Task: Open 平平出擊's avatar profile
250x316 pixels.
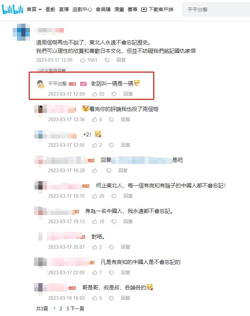Action: [x=40, y=84]
